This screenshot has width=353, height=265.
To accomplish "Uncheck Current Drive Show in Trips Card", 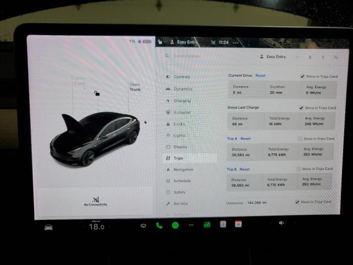I will [302, 76].
